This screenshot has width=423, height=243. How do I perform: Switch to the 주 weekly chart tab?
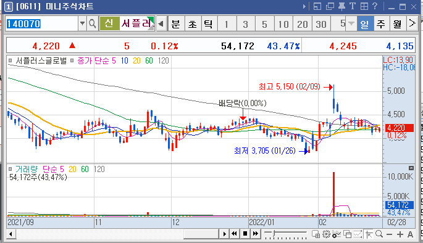[x=381, y=24]
